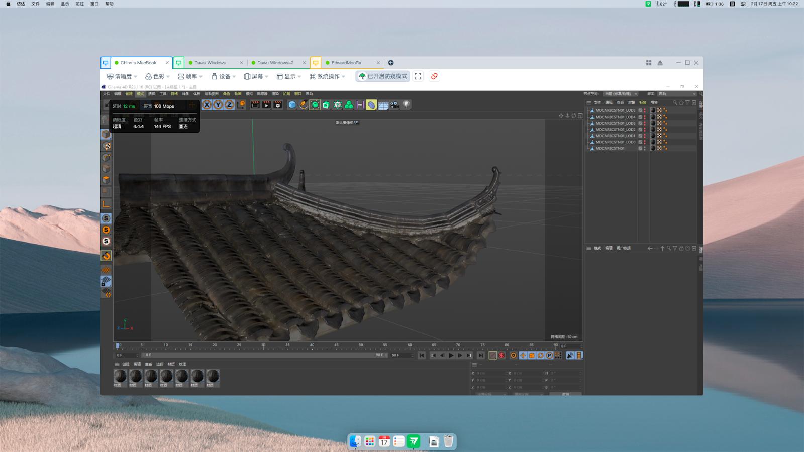This screenshot has width=804, height=452.
Task: Select the texture mode checkered icon
Action: click(106, 146)
